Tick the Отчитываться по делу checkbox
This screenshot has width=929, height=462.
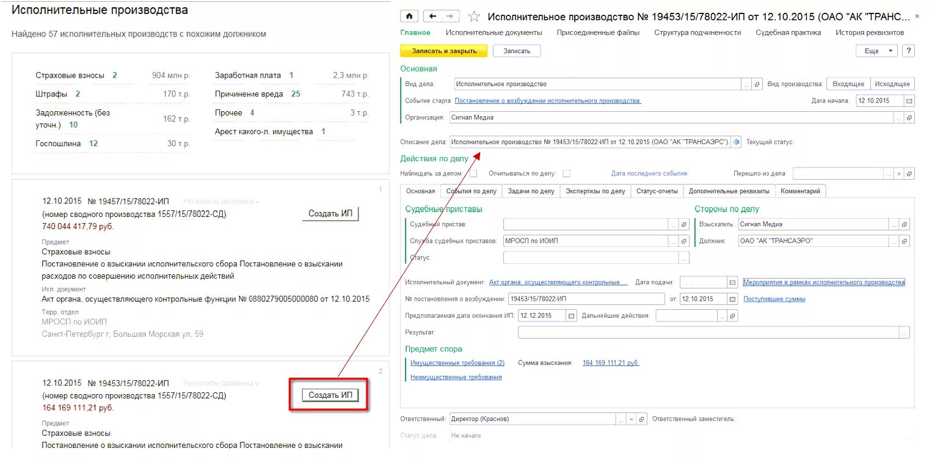pos(567,174)
